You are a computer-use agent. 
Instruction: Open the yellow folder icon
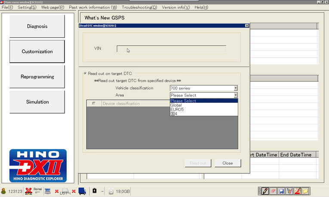tap(305, 191)
